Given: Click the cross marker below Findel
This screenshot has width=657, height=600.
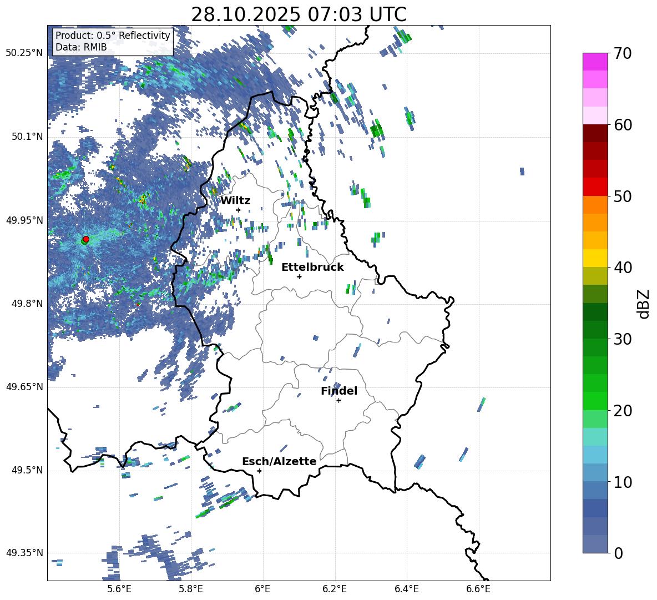Looking at the screenshot, I should point(338,401).
